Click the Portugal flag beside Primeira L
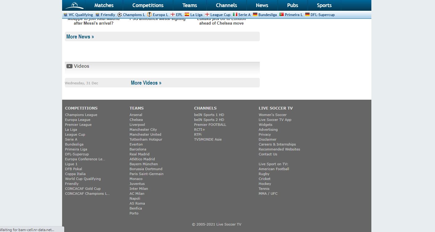Screen dimensions: 435x232 click(282, 14)
